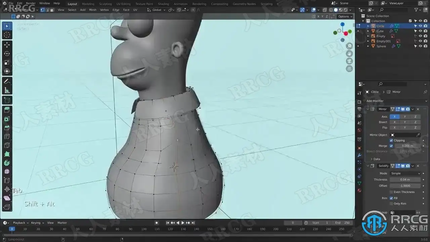430x242 pixels.
Task: Activate the Move tool
Action: point(7,45)
